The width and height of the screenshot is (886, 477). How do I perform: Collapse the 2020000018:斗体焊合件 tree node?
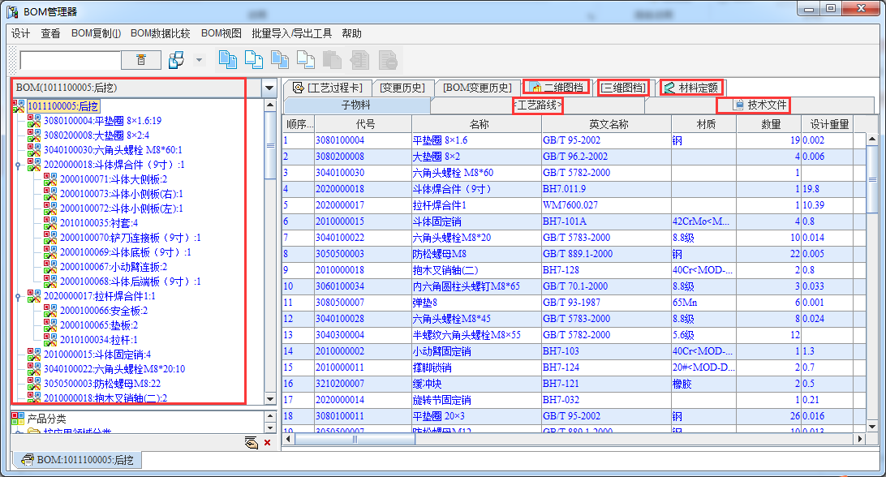[x=18, y=165]
